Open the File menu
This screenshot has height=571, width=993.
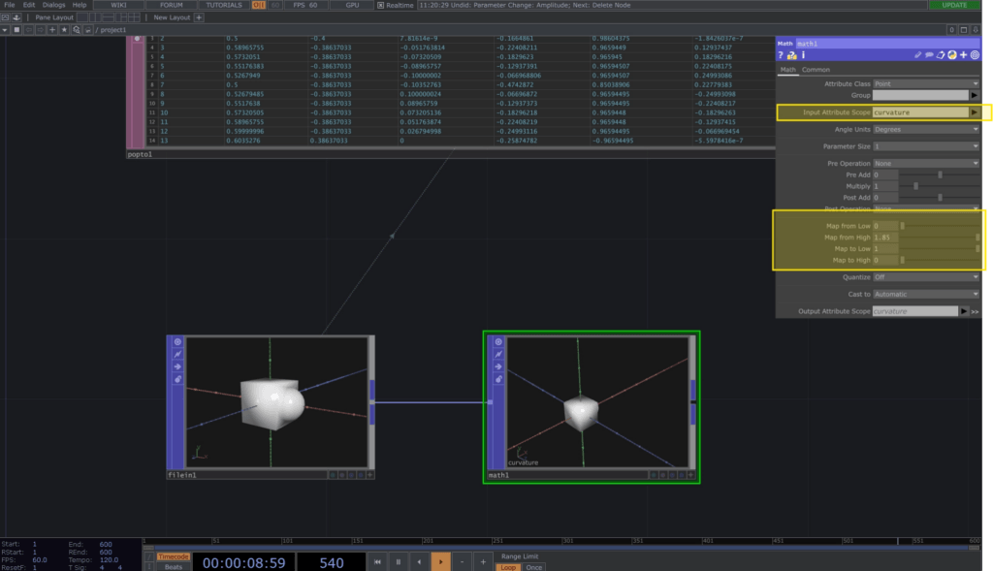click(10, 5)
